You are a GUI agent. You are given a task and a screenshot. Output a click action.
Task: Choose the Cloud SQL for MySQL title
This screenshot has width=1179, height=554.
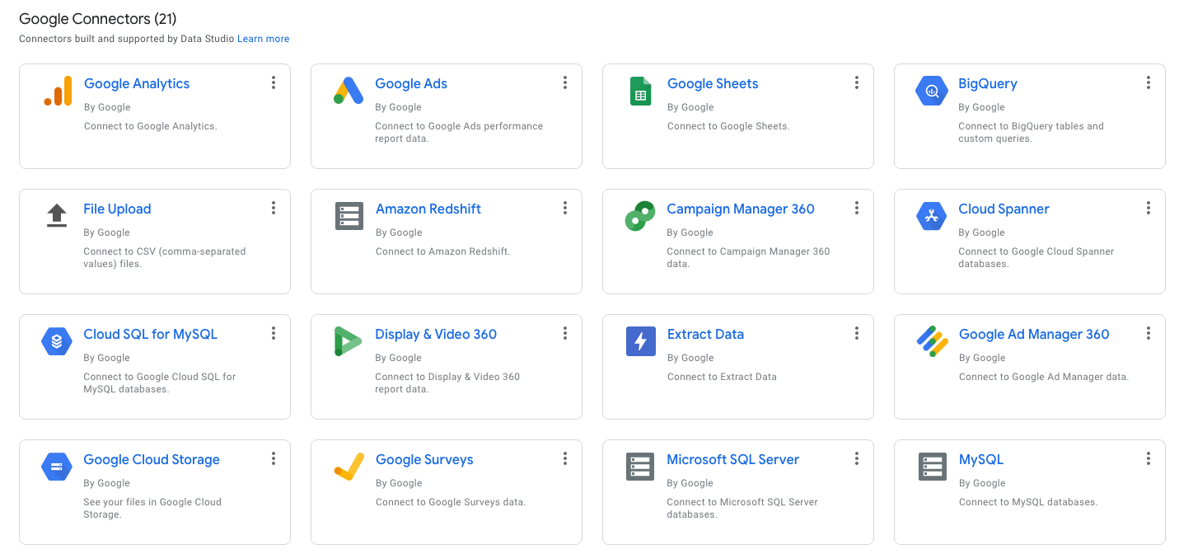[150, 334]
